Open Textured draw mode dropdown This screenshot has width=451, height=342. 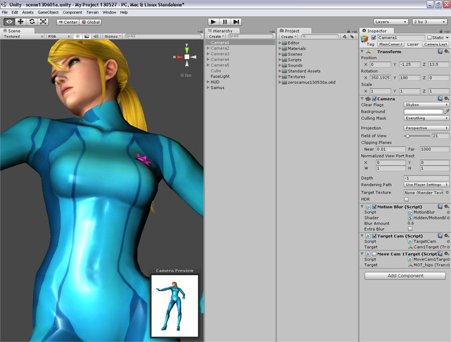point(23,37)
